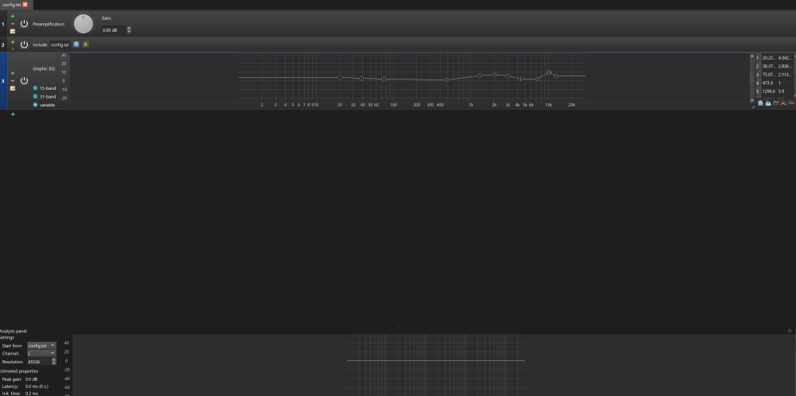The height and width of the screenshot is (396, 796).
Task: Close the config.txt tab
Action: [x=25, y=4]
